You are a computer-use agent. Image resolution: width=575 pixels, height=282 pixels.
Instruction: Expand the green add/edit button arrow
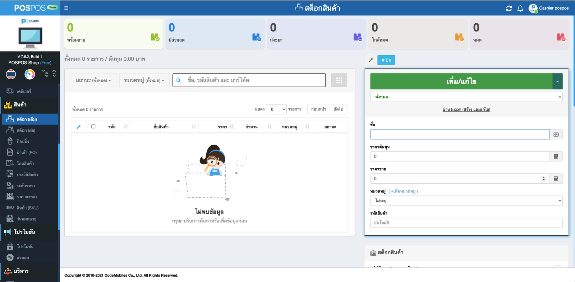click(557, 81)
